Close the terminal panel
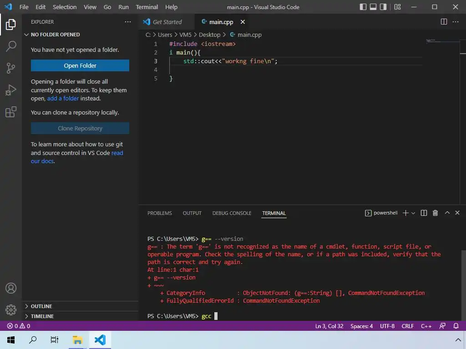 tap(457, 213)
